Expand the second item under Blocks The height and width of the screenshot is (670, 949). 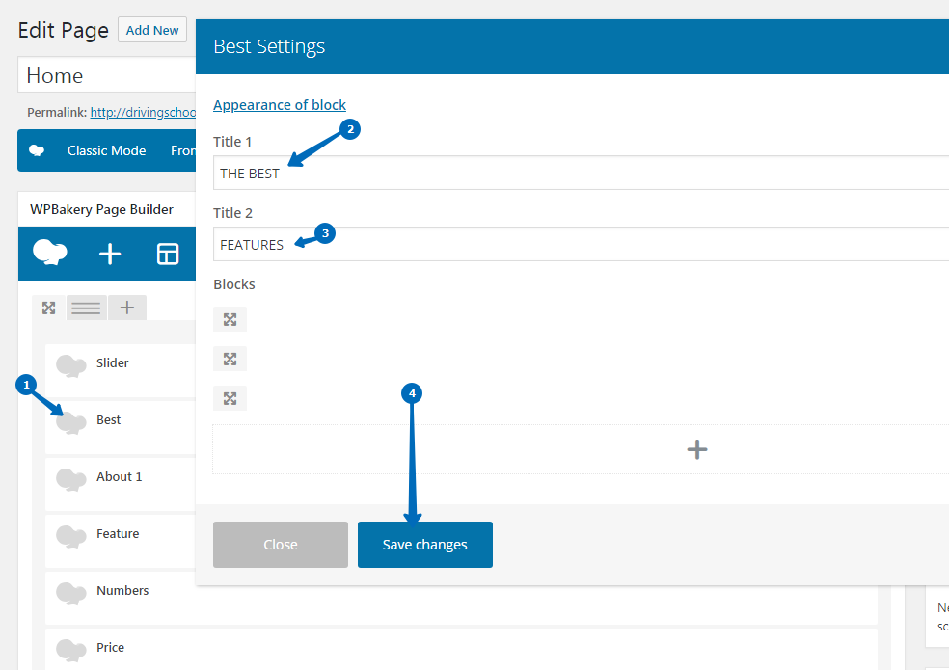click(230, 359)
